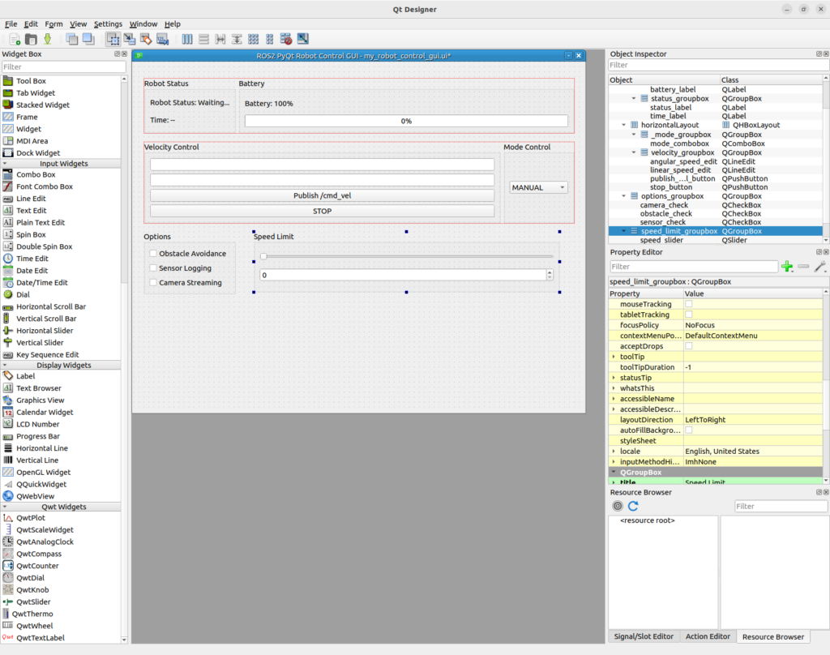The image size is (830, 655).
Task: Click the Resource Browser filter field
Action: [x=781, y=506]
